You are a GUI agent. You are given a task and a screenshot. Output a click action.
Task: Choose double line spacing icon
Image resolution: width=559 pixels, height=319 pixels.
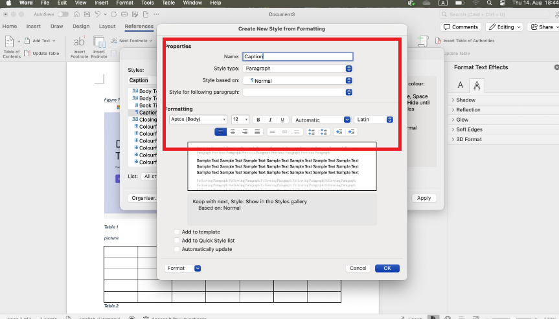tap(297, 132)
